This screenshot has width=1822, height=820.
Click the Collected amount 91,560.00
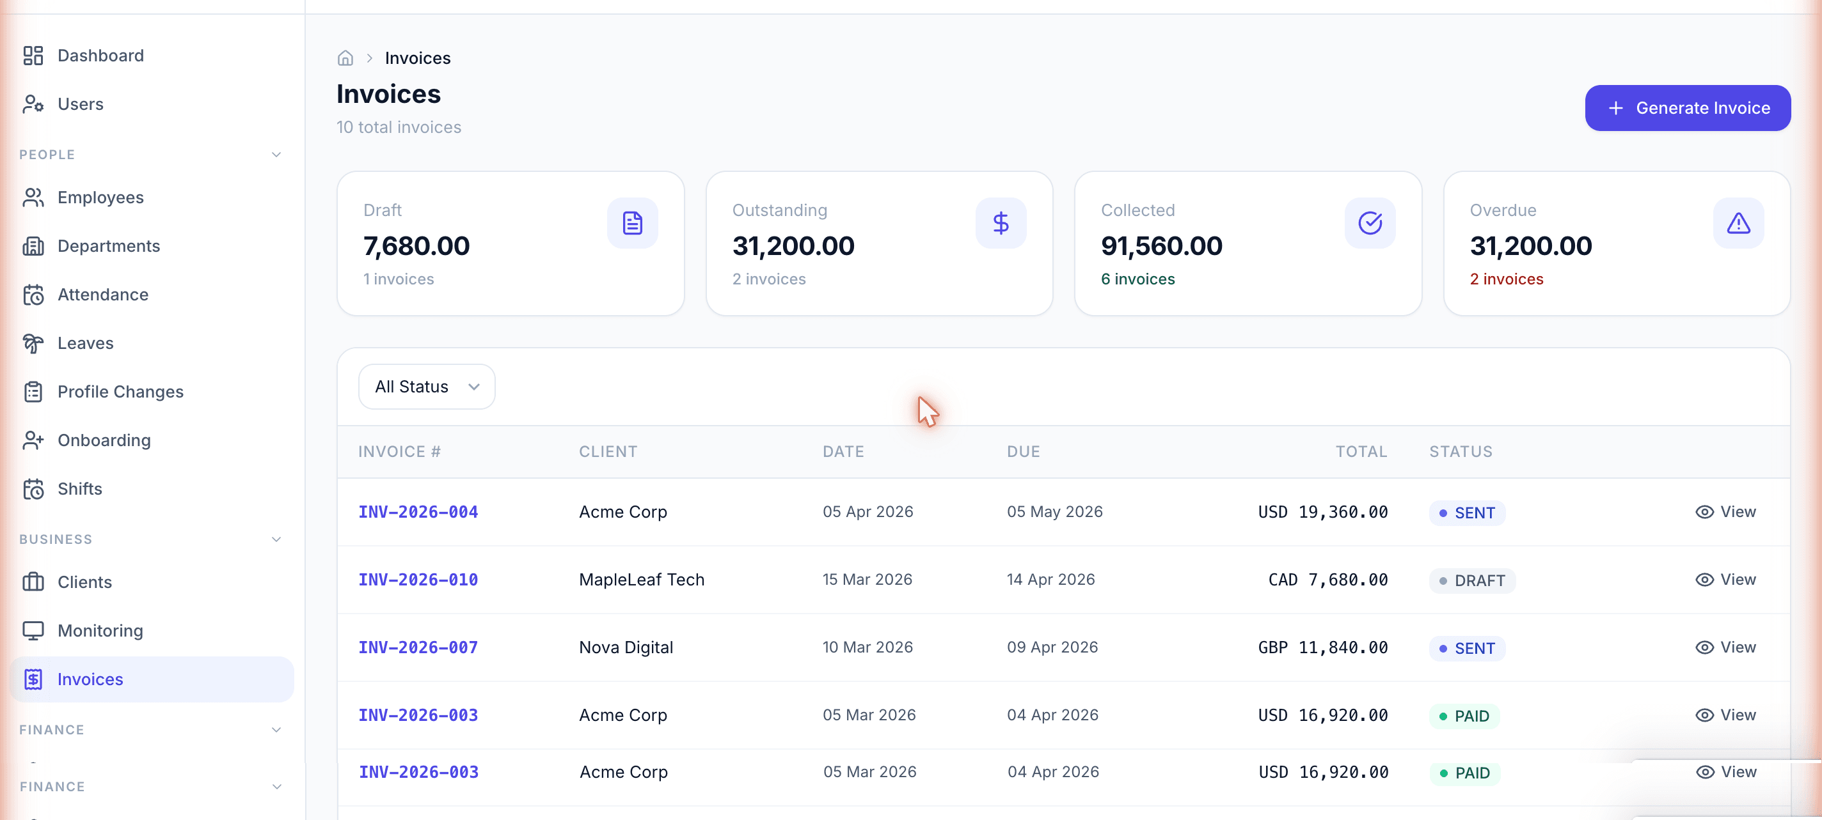(x=1161, y=246)
